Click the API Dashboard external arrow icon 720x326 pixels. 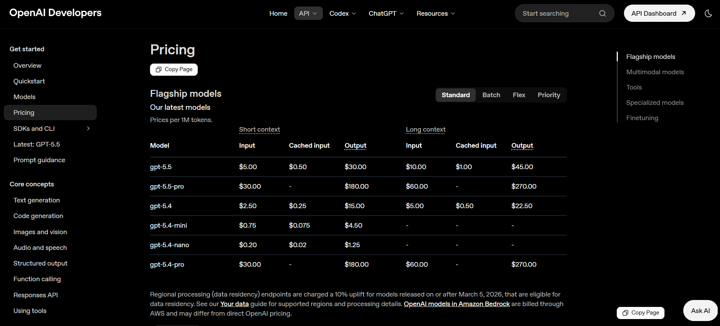click(x=684, y=13)
